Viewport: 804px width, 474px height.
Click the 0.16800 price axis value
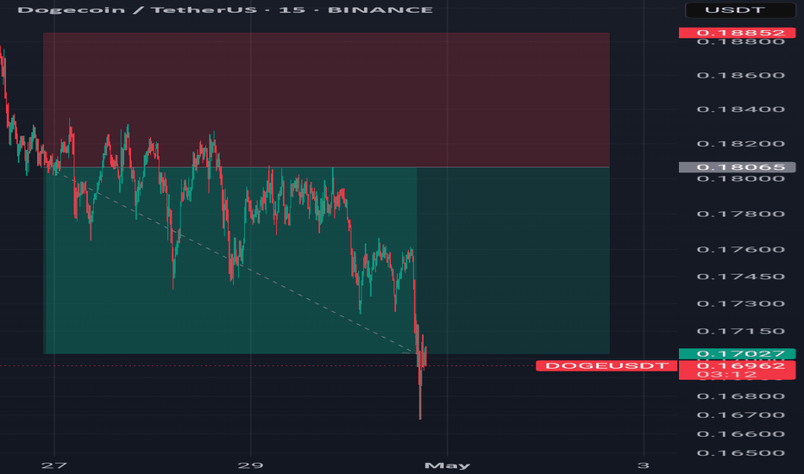[740, 396]
